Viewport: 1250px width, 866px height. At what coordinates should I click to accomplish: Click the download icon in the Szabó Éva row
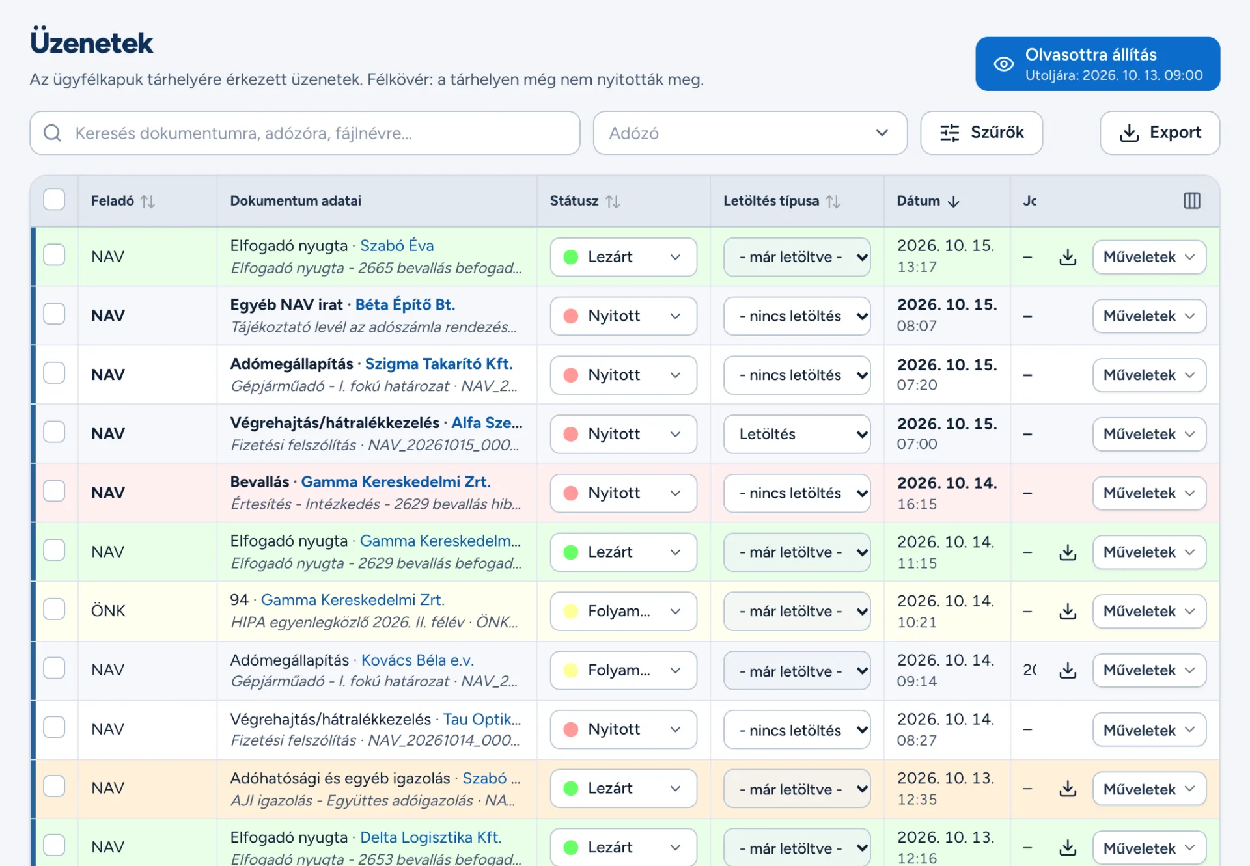(1068, 257)
